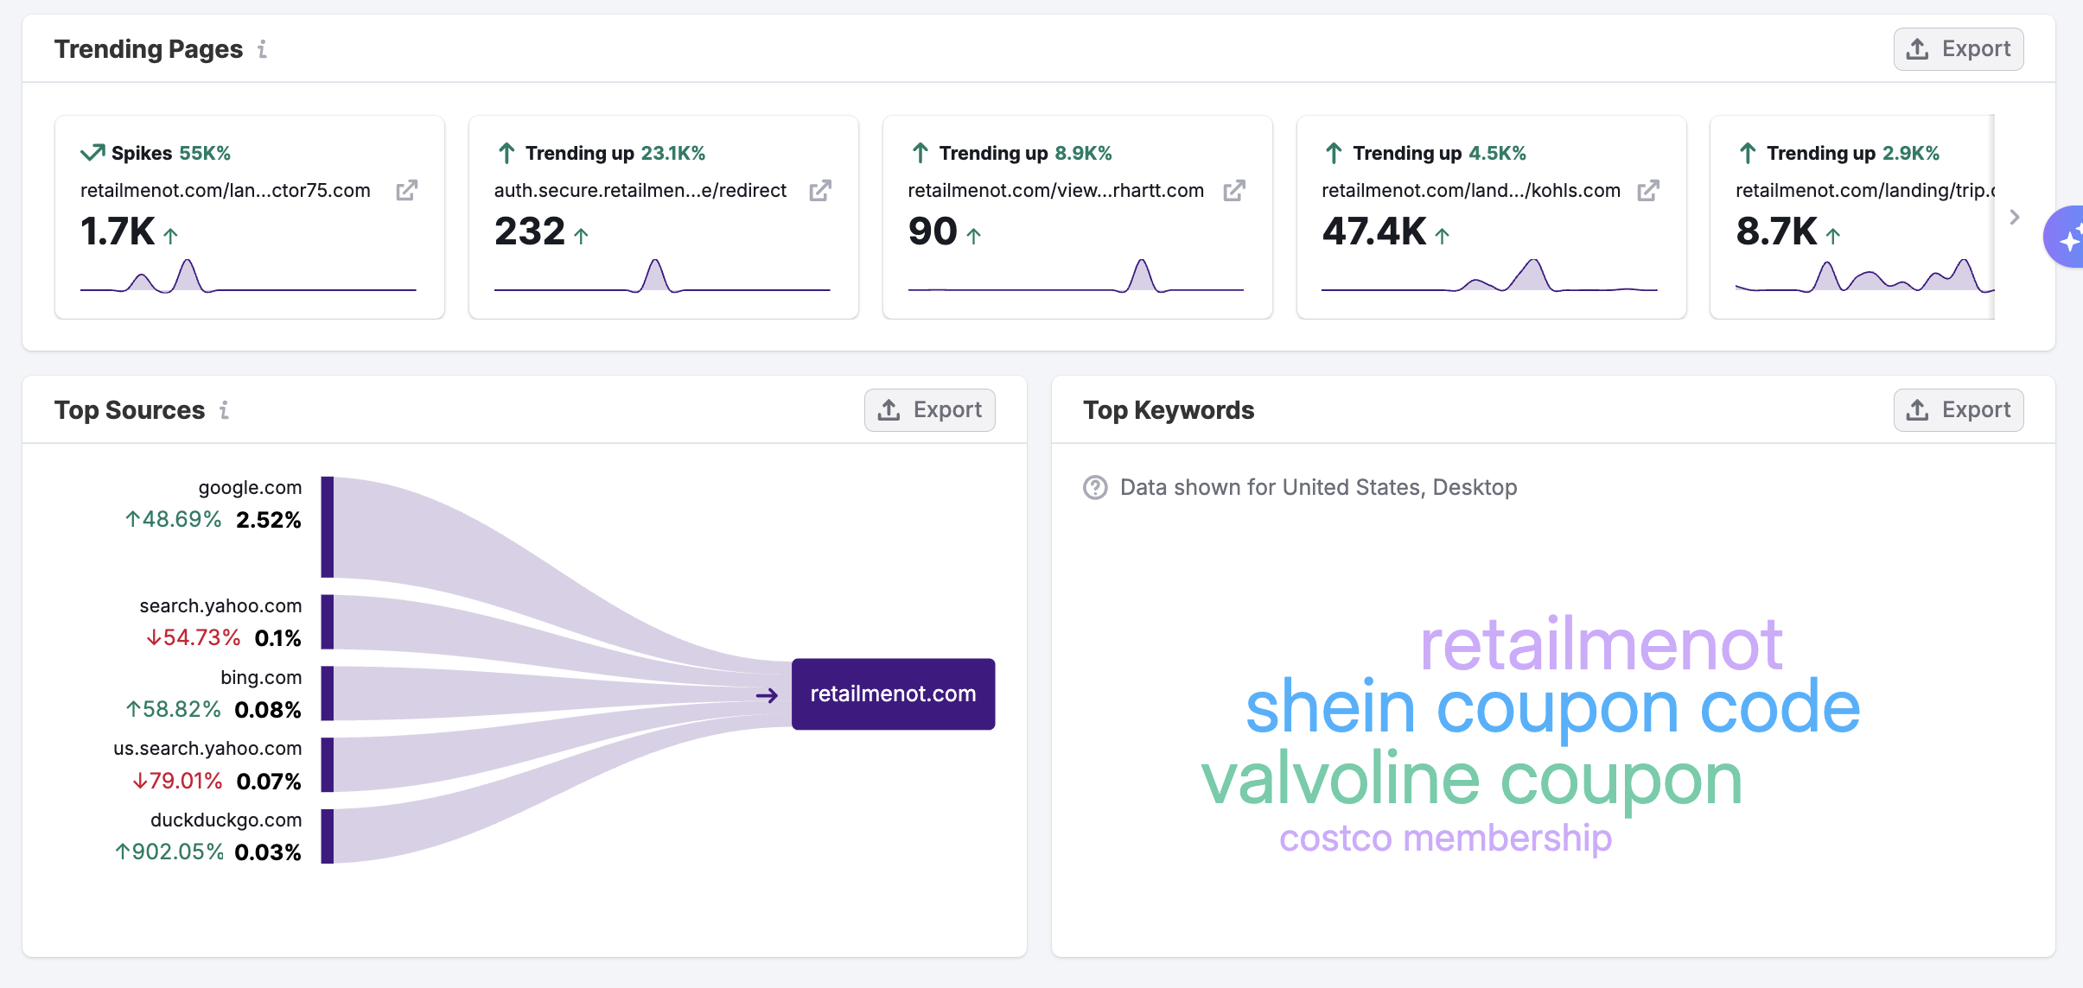Image resolution: width=2083 pixels, height=988 pixels.
Task: Click the question mark icon beside Data shown
Action: pyautogui.click(x=1095, y=488)
